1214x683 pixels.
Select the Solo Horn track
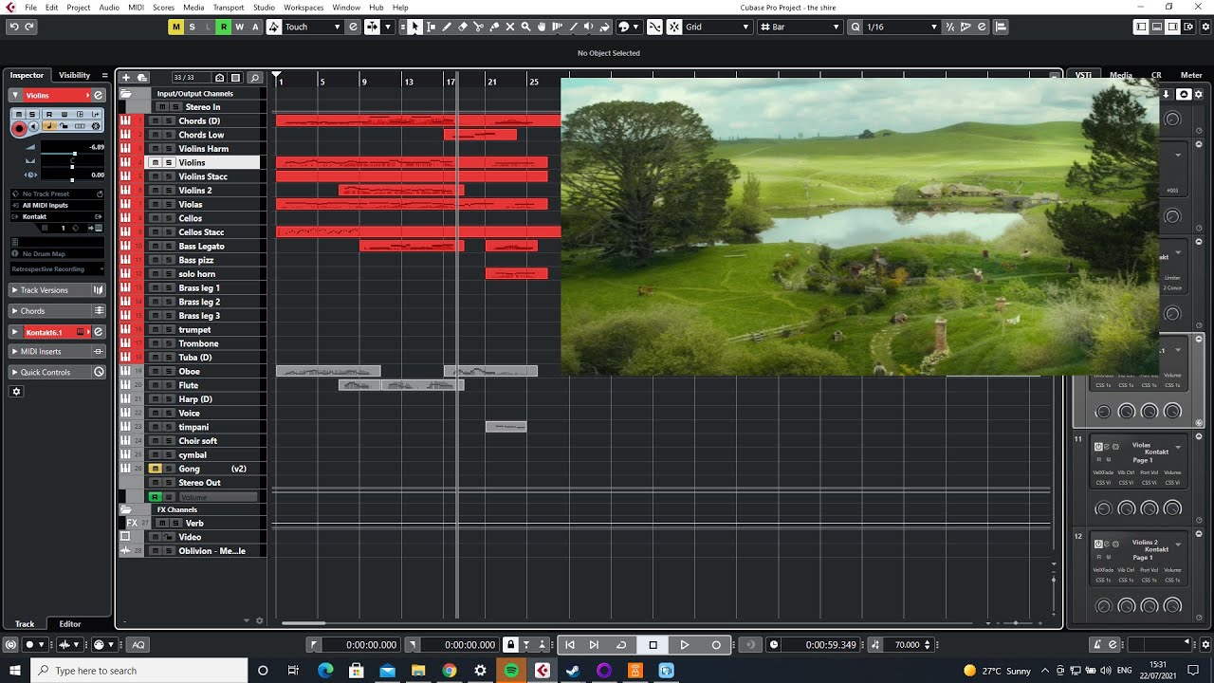coord(196,274)
